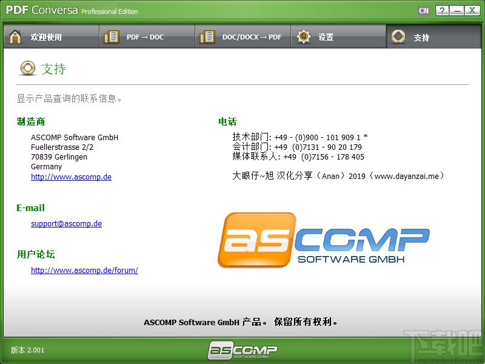Open the http://www.ascomp.de/forum/ link
This screenshot has height=364, width=485.
coord(84,270)
